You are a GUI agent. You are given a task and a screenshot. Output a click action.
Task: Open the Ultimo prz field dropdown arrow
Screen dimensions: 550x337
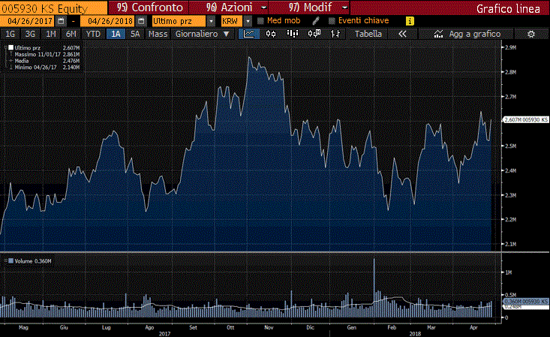click(x=211, y=21)
